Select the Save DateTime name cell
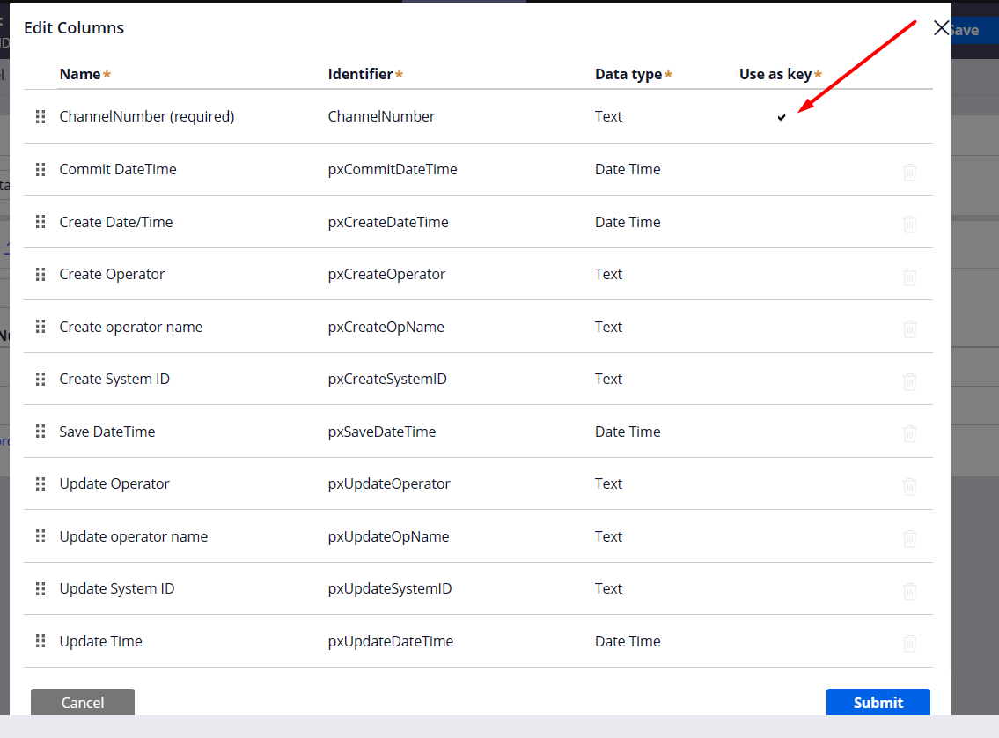The height and width of the screenshot is (738, 999). click(x=107, y=432)
